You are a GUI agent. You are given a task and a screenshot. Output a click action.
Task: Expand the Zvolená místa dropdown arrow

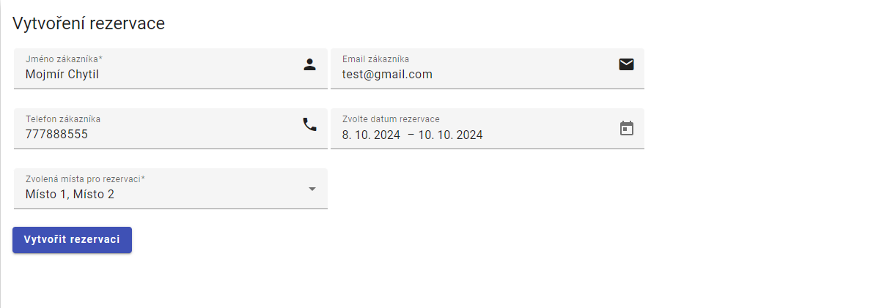coord(312,189)
